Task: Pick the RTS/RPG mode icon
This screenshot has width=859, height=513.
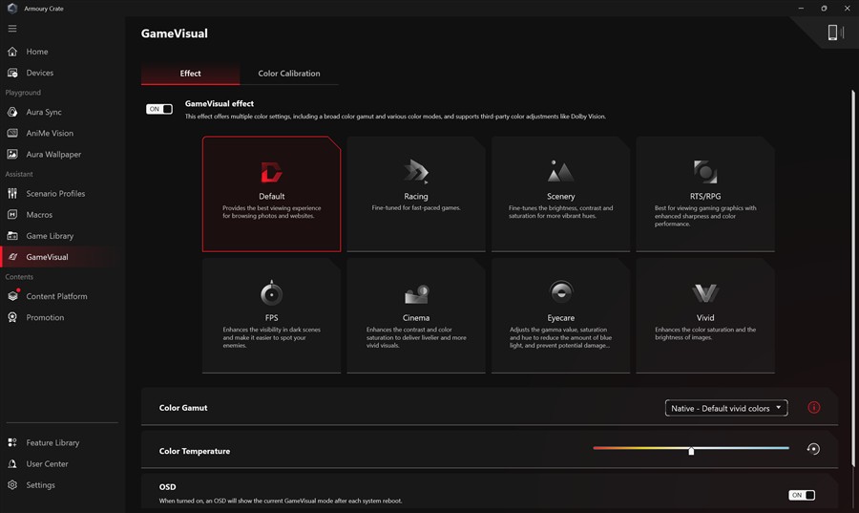Action: coord(705,172)
